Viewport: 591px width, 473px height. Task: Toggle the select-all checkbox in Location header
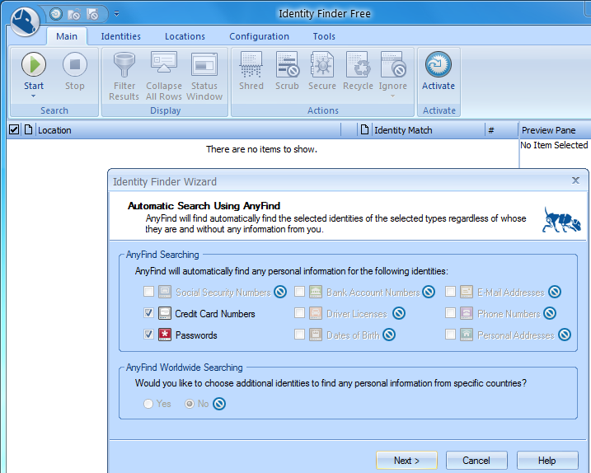(x=14, y=129)
